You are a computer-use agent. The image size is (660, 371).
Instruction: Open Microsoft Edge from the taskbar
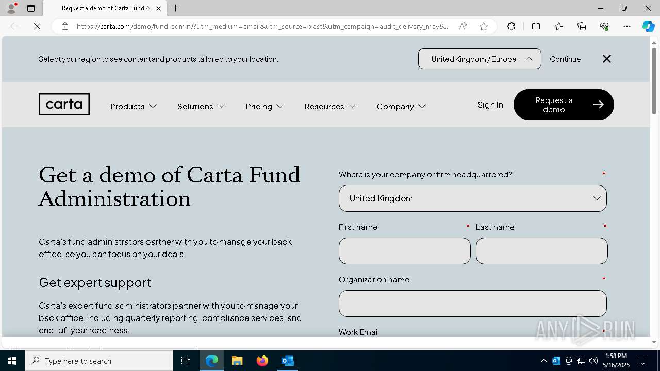tap(212, 361)
